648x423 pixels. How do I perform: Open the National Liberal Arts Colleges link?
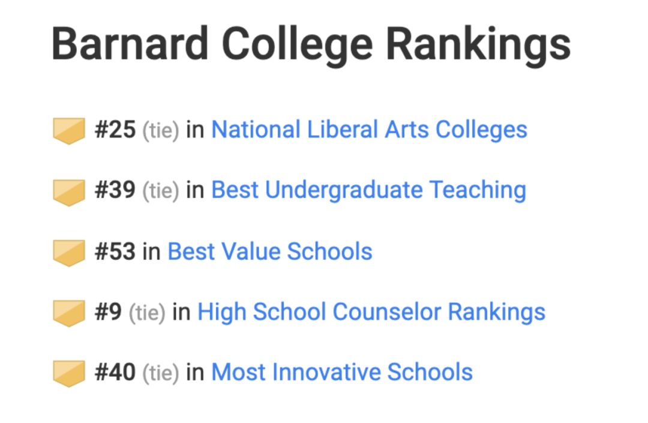coord(369,130)
